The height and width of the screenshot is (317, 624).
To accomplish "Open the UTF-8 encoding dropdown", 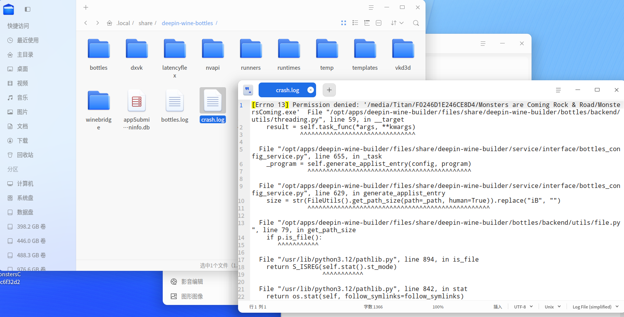I will point(523,307).
